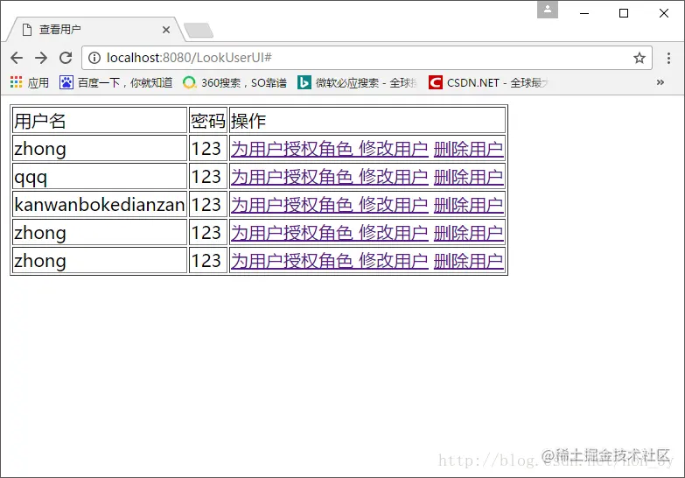
Task: Click 删除用户 in the first zhong row
Action: tap(469, 149)
